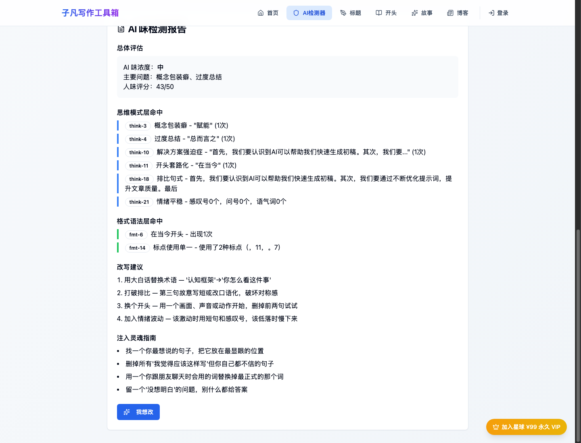Click the think-4 tag
This screenshot has height=443, width=581.
click(138, 139)
